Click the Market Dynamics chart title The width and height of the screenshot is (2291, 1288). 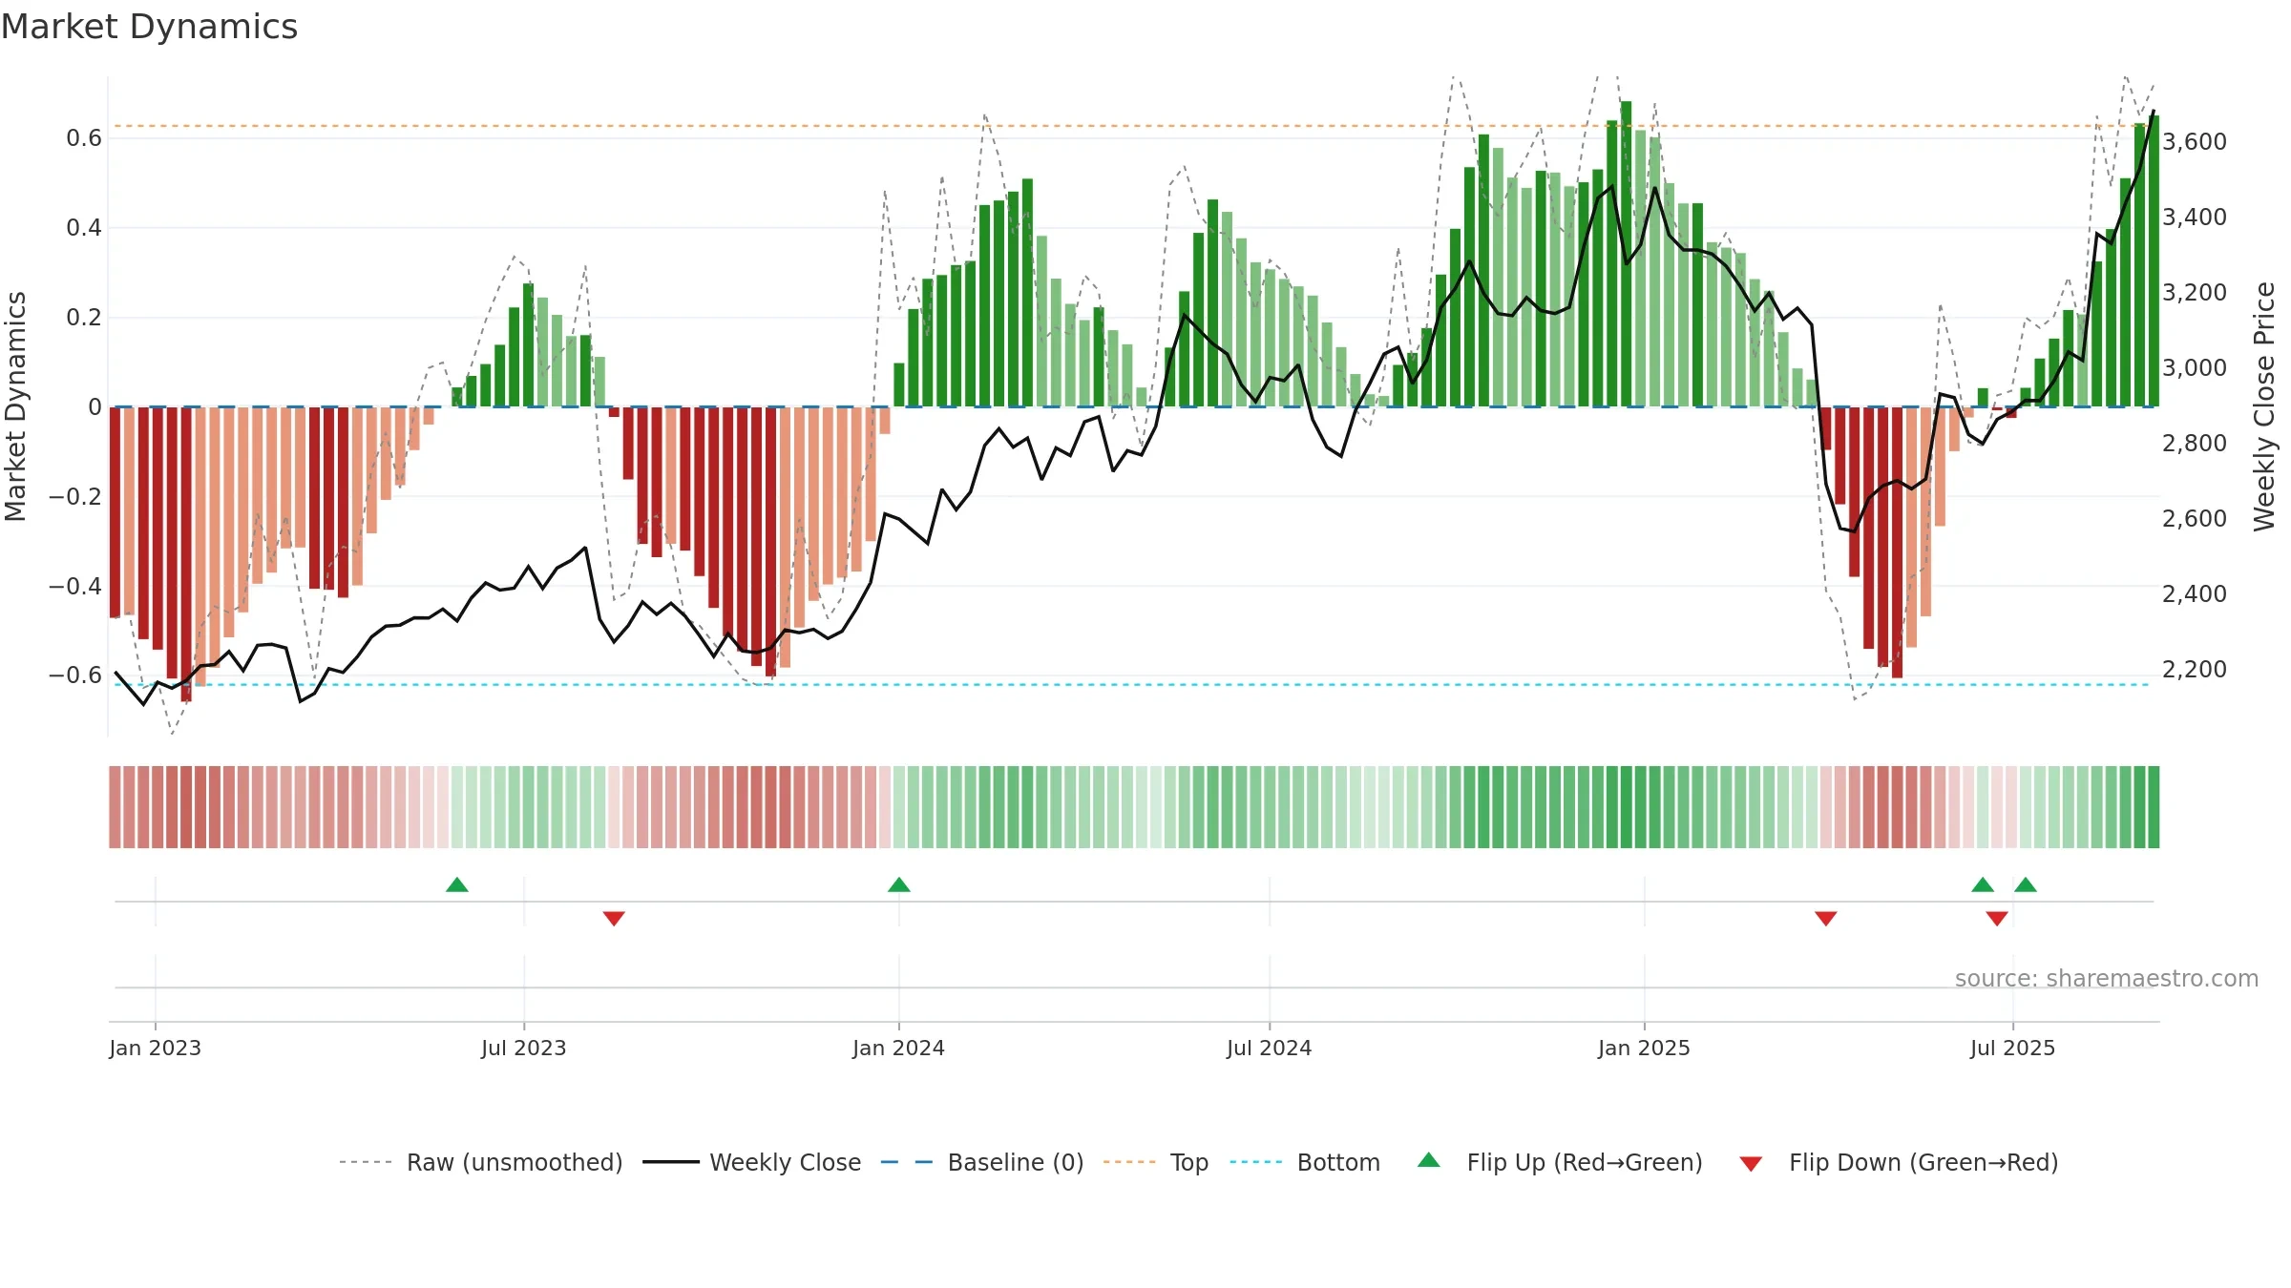[x=149, y=27]
